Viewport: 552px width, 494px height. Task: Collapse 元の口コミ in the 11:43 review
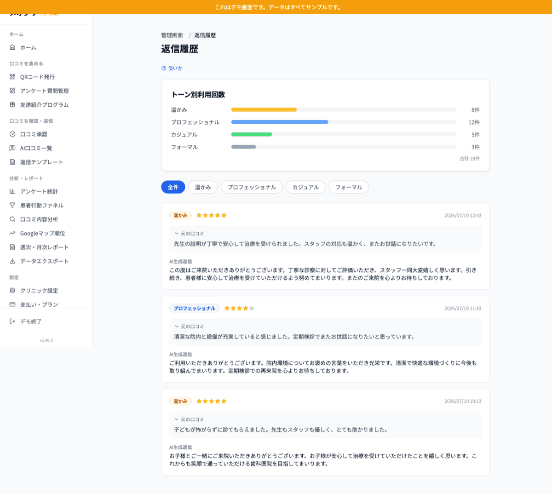tap(189, 327)
